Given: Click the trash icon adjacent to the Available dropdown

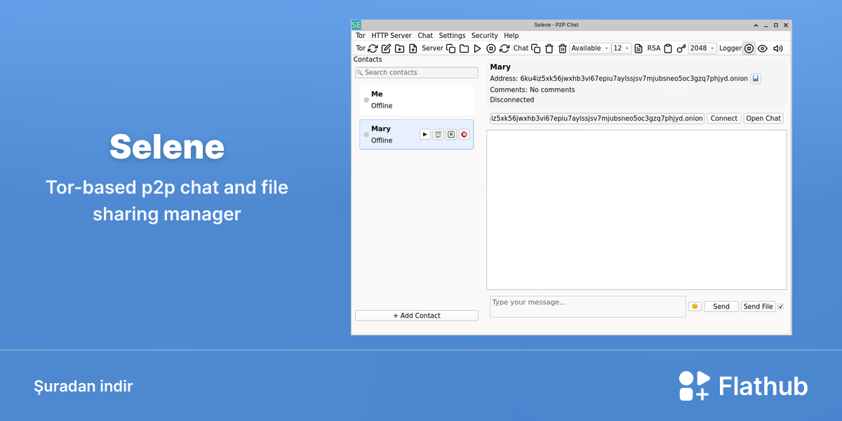Looking at the screenshot, I should (562, 48).
